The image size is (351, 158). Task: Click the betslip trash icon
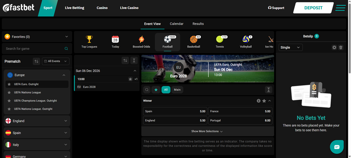pos(341,48)
